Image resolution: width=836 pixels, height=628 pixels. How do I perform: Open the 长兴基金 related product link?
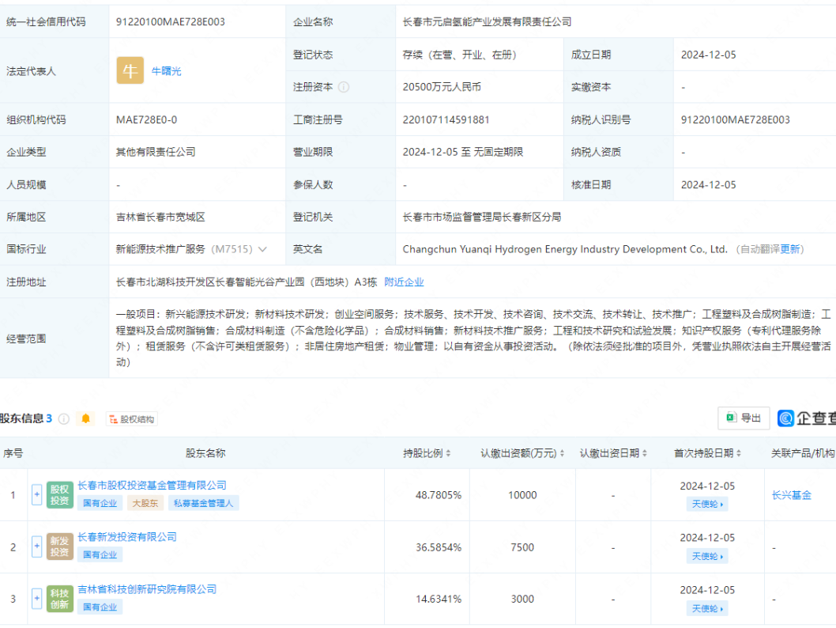(x=791, y=495)
